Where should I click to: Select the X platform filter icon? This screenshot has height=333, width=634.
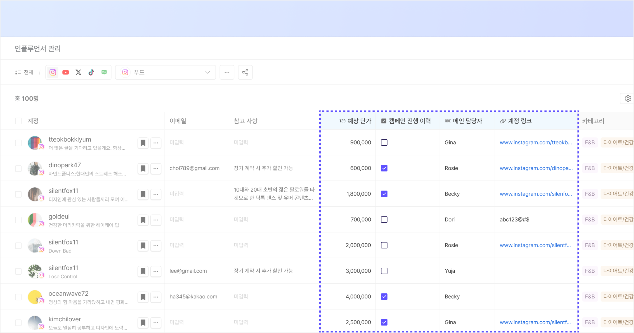click(78, 72)
